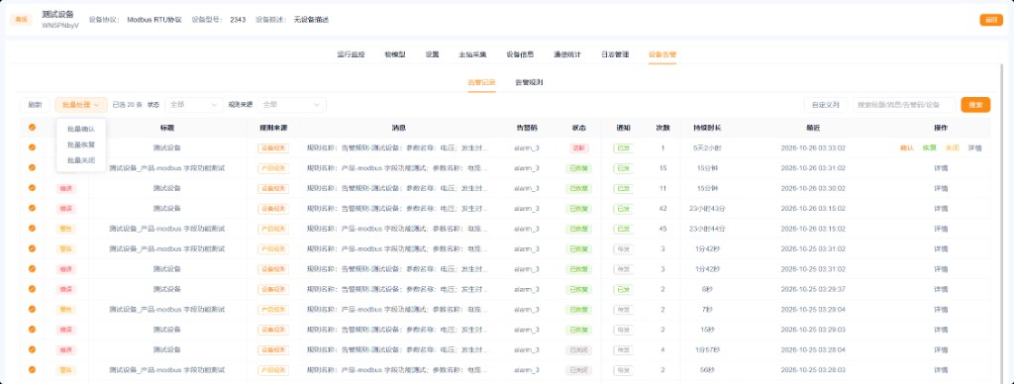Screen dimensions: 1014x384
Task: Choose 批量关闭 from the batch menu
Action: tap(81, 159)
